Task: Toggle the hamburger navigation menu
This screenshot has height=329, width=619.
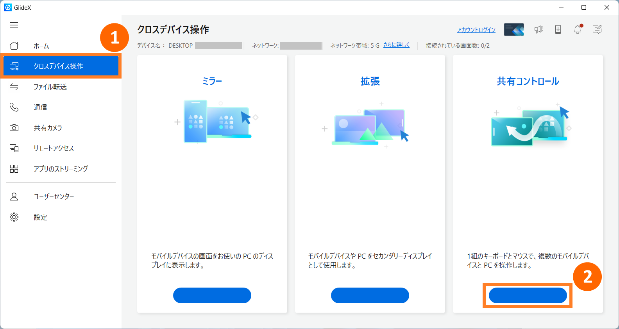Action: click(14, 25)
